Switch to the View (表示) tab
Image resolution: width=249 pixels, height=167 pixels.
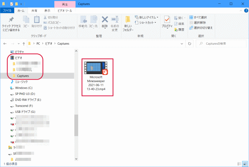(47, 11)
